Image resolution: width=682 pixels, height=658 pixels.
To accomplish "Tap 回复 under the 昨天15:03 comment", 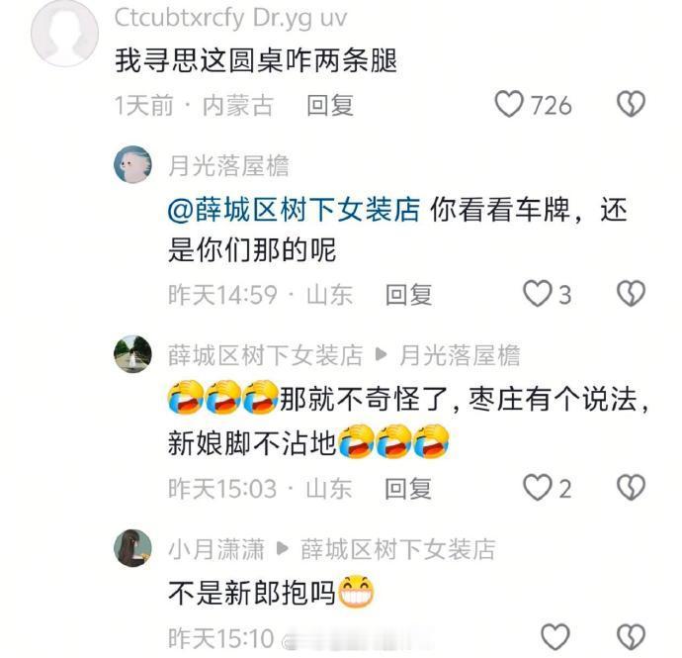I will click(408, 488).
